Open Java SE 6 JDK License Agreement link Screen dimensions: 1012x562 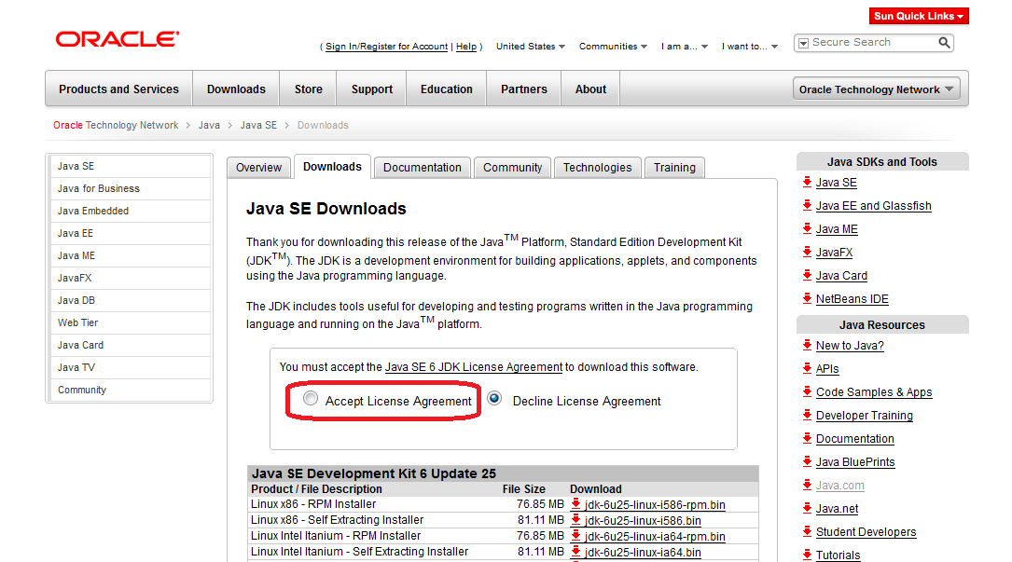coord(474,366)
